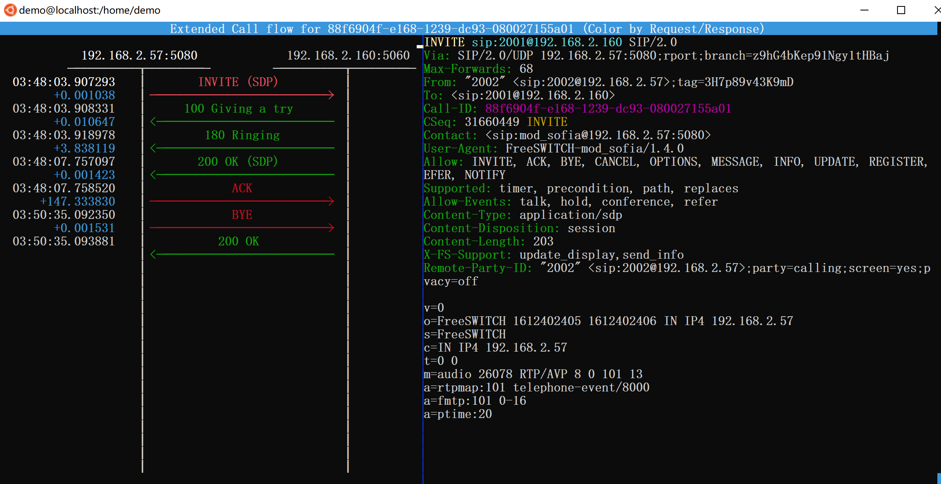The width and height of the screenshot is (941, 484).
Task: Minimize the terminal window
Action: coord(864,10)
